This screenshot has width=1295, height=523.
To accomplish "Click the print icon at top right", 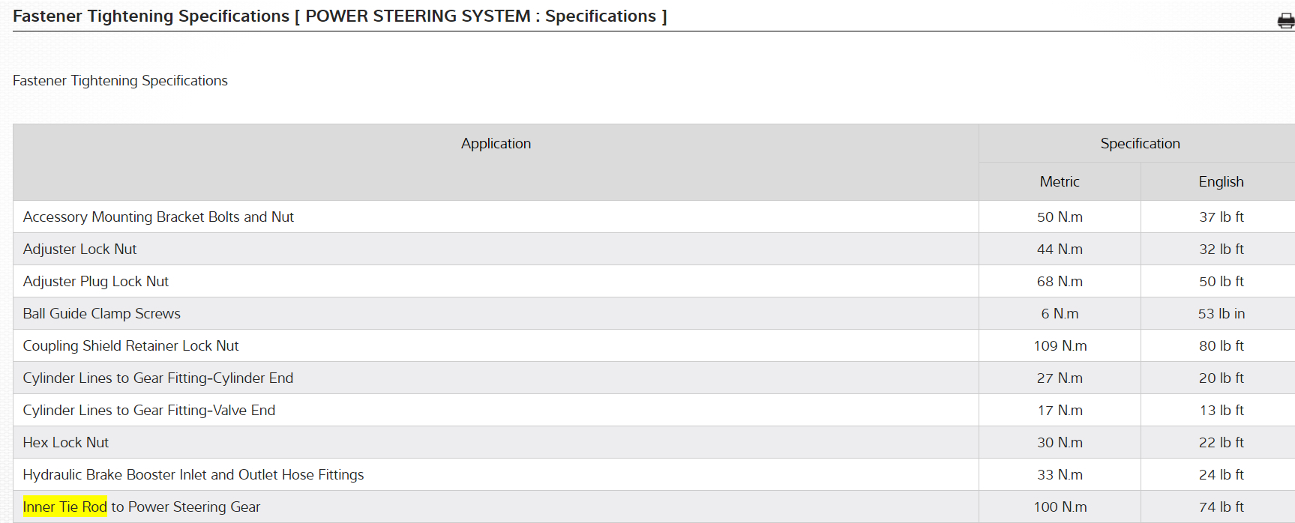I will click(x=1285, y=21).
